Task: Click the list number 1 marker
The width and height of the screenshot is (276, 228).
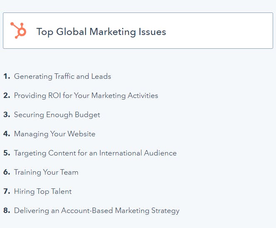Action: point(6,76)
